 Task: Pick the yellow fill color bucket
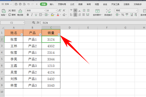(52, 15)
